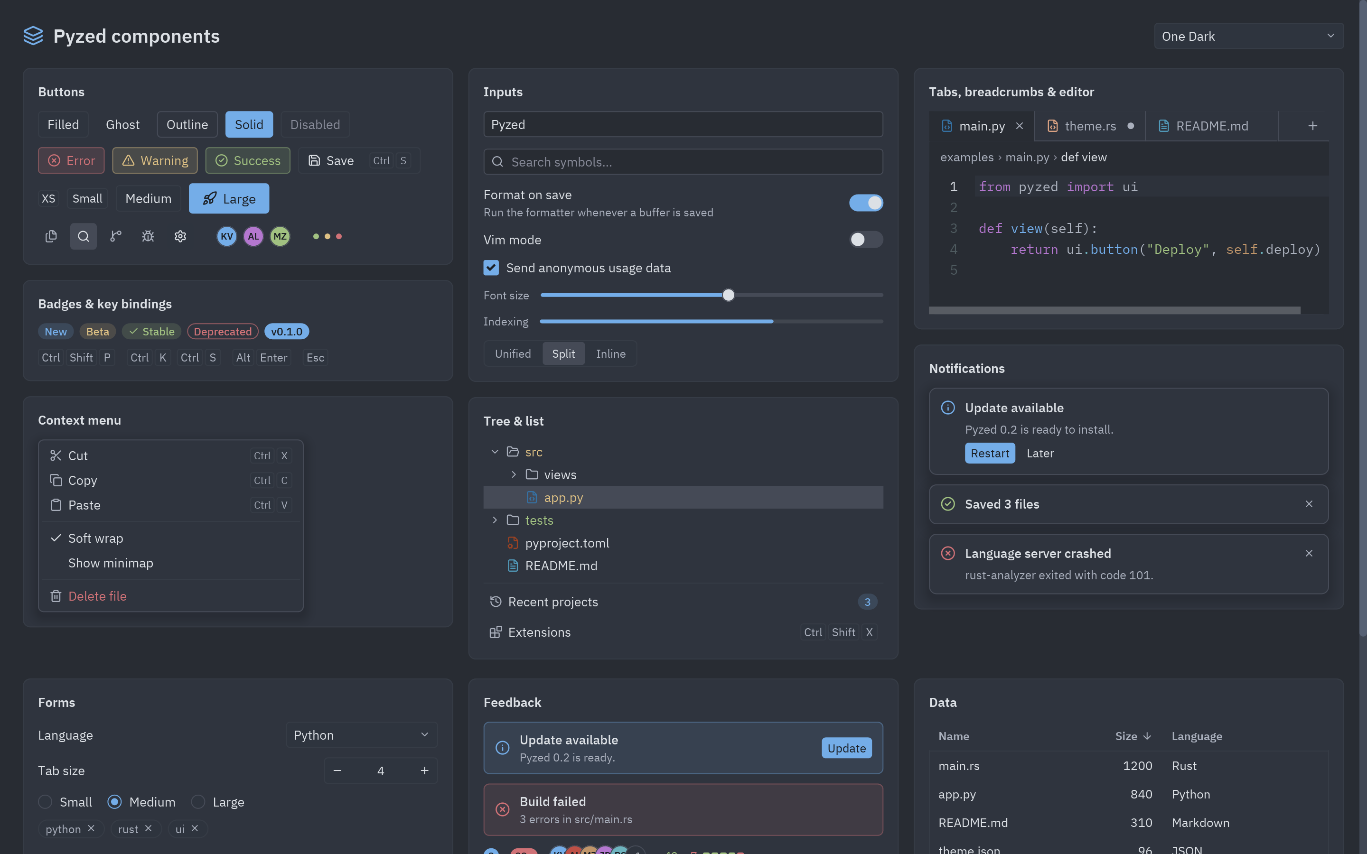
Task: Remove the python tag chip
Action: pyautogui.click(x=91, y=828)
